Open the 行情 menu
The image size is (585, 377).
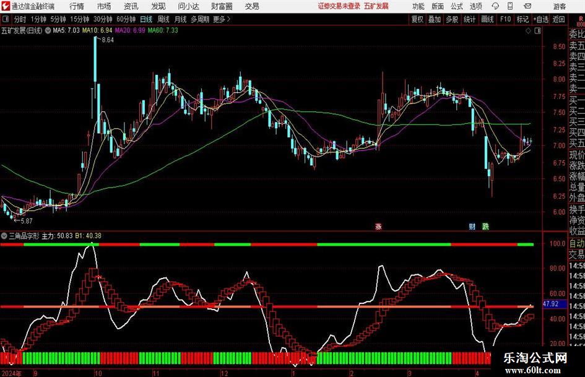tap(77, 6)
